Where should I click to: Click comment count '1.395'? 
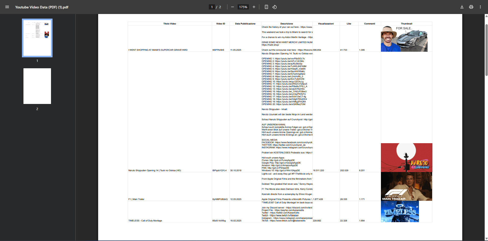coord(362,50)
